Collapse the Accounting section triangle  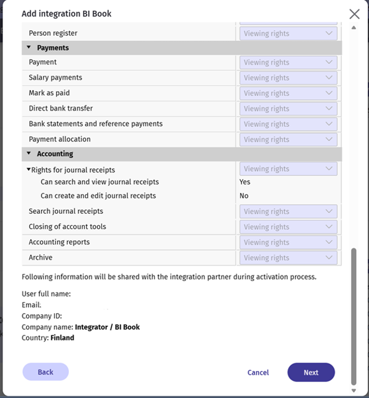pyautogui.click(x=28, y=153)
